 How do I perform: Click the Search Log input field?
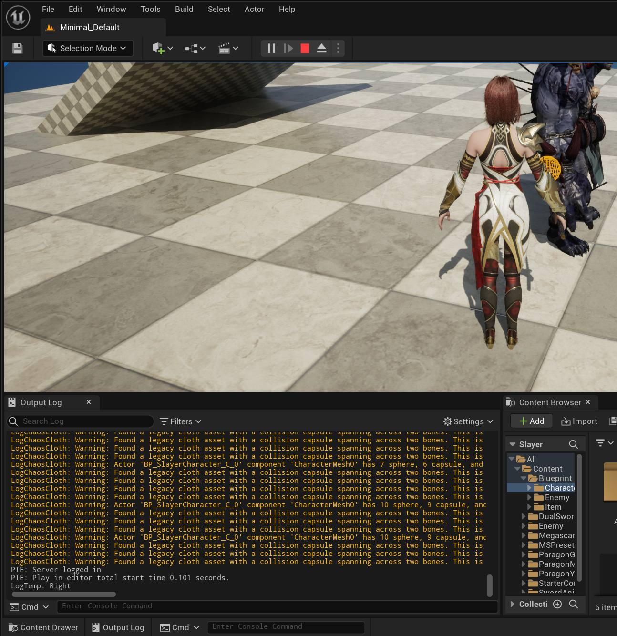pyautogui.click(x=81, y=421)
